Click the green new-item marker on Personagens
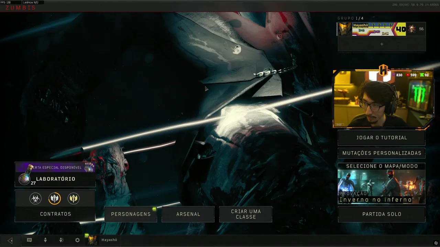 154,209
